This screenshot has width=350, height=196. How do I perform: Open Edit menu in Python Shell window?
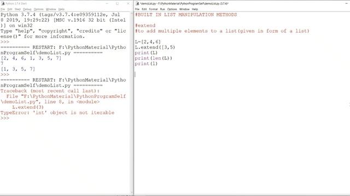tap(10, 9)
